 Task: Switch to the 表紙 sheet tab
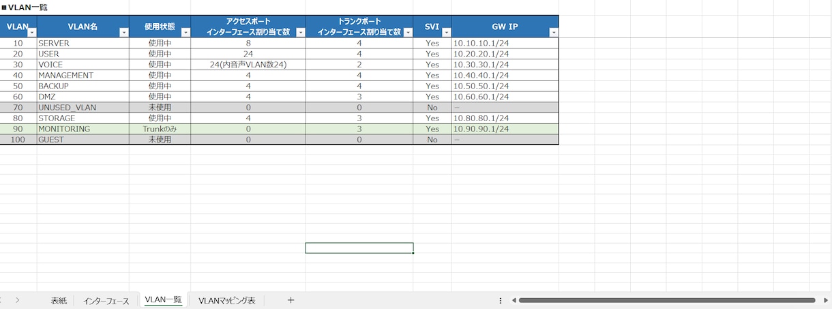coord(59,300)
